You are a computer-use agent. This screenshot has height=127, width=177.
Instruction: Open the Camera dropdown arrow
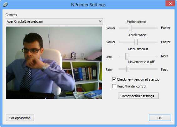pos(100,21)
